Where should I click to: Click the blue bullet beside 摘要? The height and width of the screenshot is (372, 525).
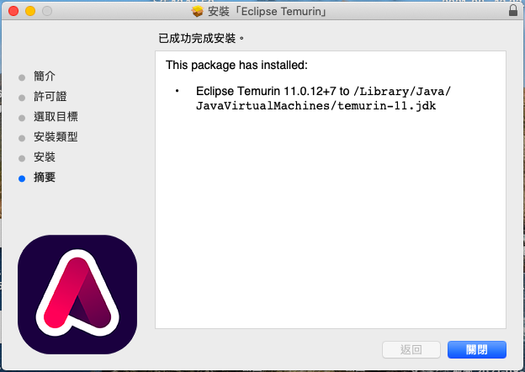22,178
